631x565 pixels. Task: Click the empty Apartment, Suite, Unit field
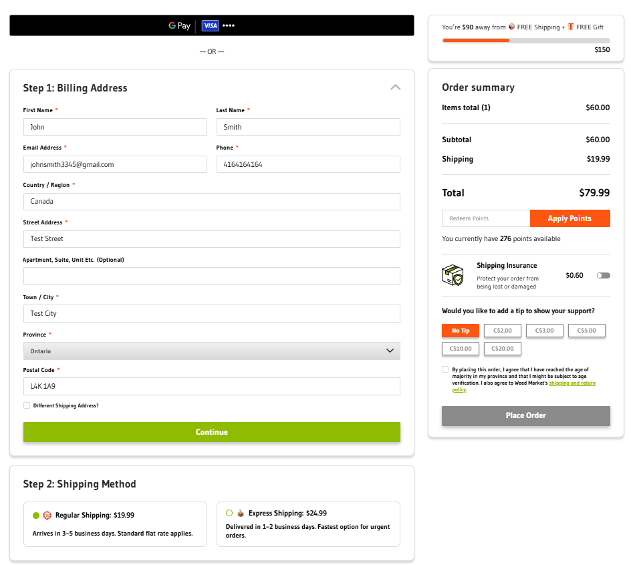pos(212,276)
